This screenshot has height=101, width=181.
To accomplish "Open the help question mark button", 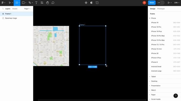I will click(x=176, y=96).
